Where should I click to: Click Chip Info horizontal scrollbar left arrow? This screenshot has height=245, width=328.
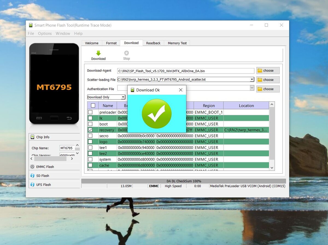(31, 159)
